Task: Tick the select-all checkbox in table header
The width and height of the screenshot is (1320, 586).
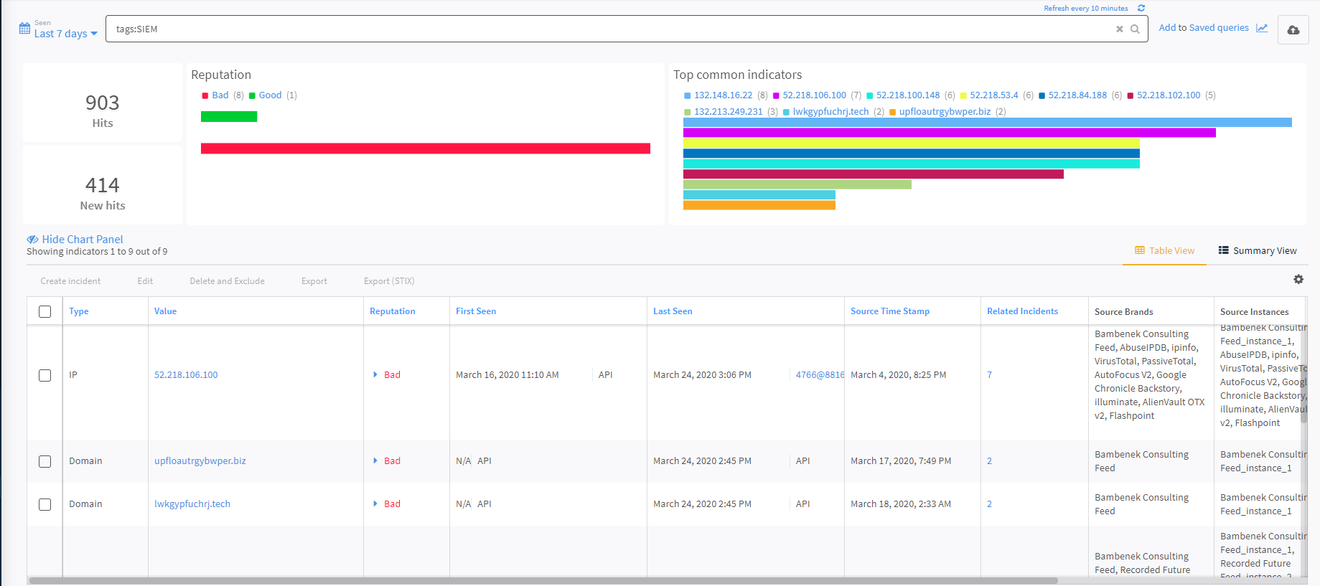Action: tap(45, 311)
